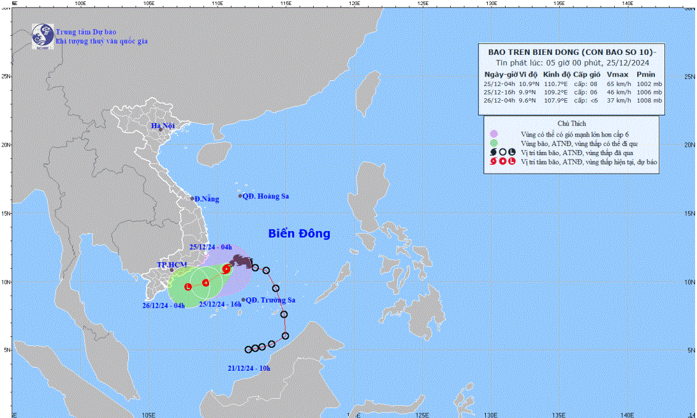Click the TP.HCM city dot marker

(x=172, y=270)
